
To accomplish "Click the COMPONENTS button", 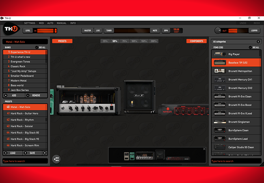I will pos(197,41).
